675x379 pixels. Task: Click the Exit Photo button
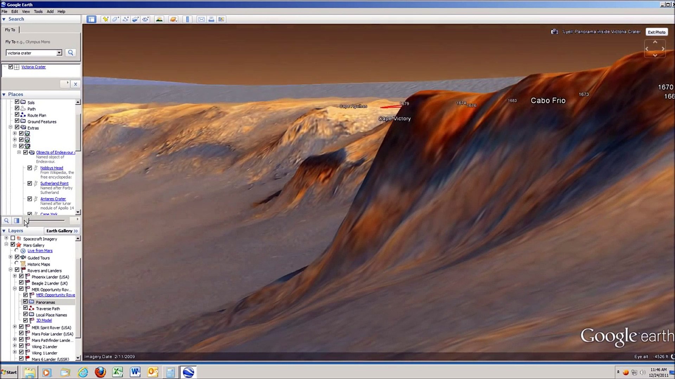point(656,32)
